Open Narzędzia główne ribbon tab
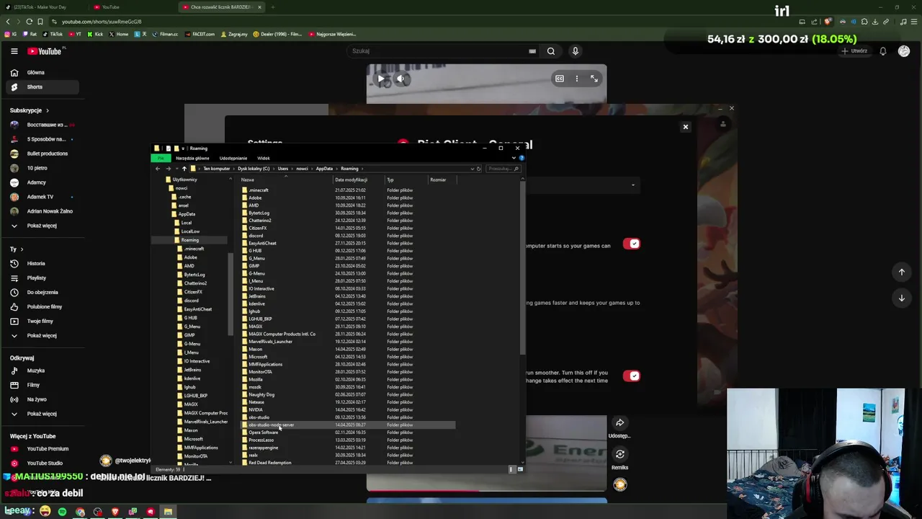The width and height of the screenshot is (922, 519). tap(192, 158)
